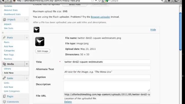Collapse the Posts menu arrow
185x104 pixels.
click(x=27, y=38)
